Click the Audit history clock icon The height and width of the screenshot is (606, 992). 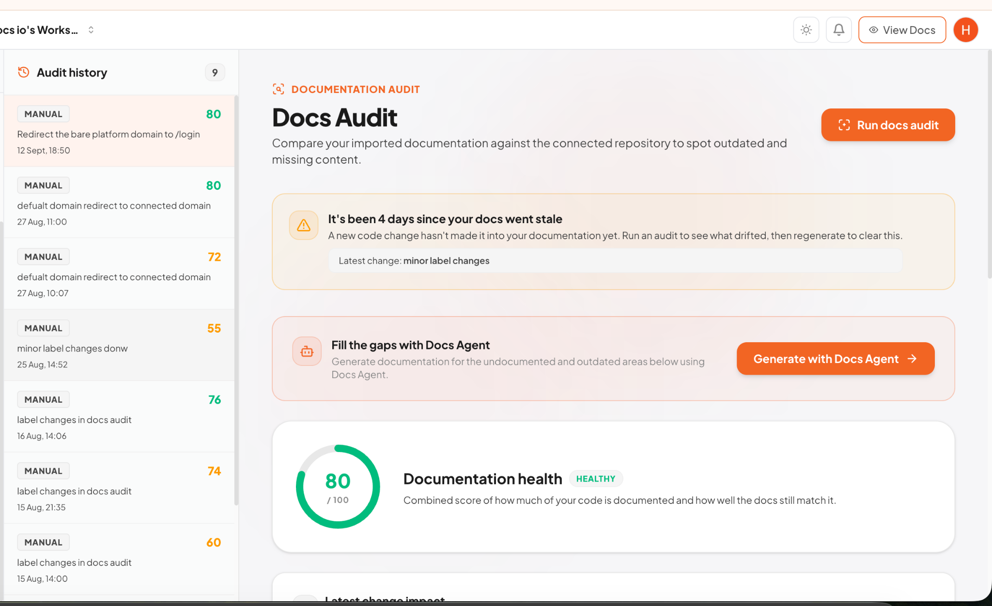pos(23,72)
